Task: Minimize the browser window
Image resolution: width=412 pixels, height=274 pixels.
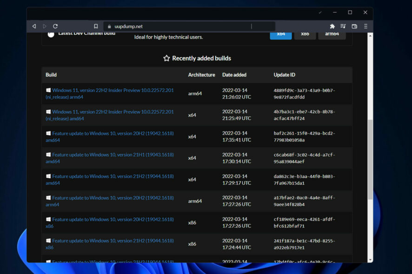Action: click(x=335, y=13)
